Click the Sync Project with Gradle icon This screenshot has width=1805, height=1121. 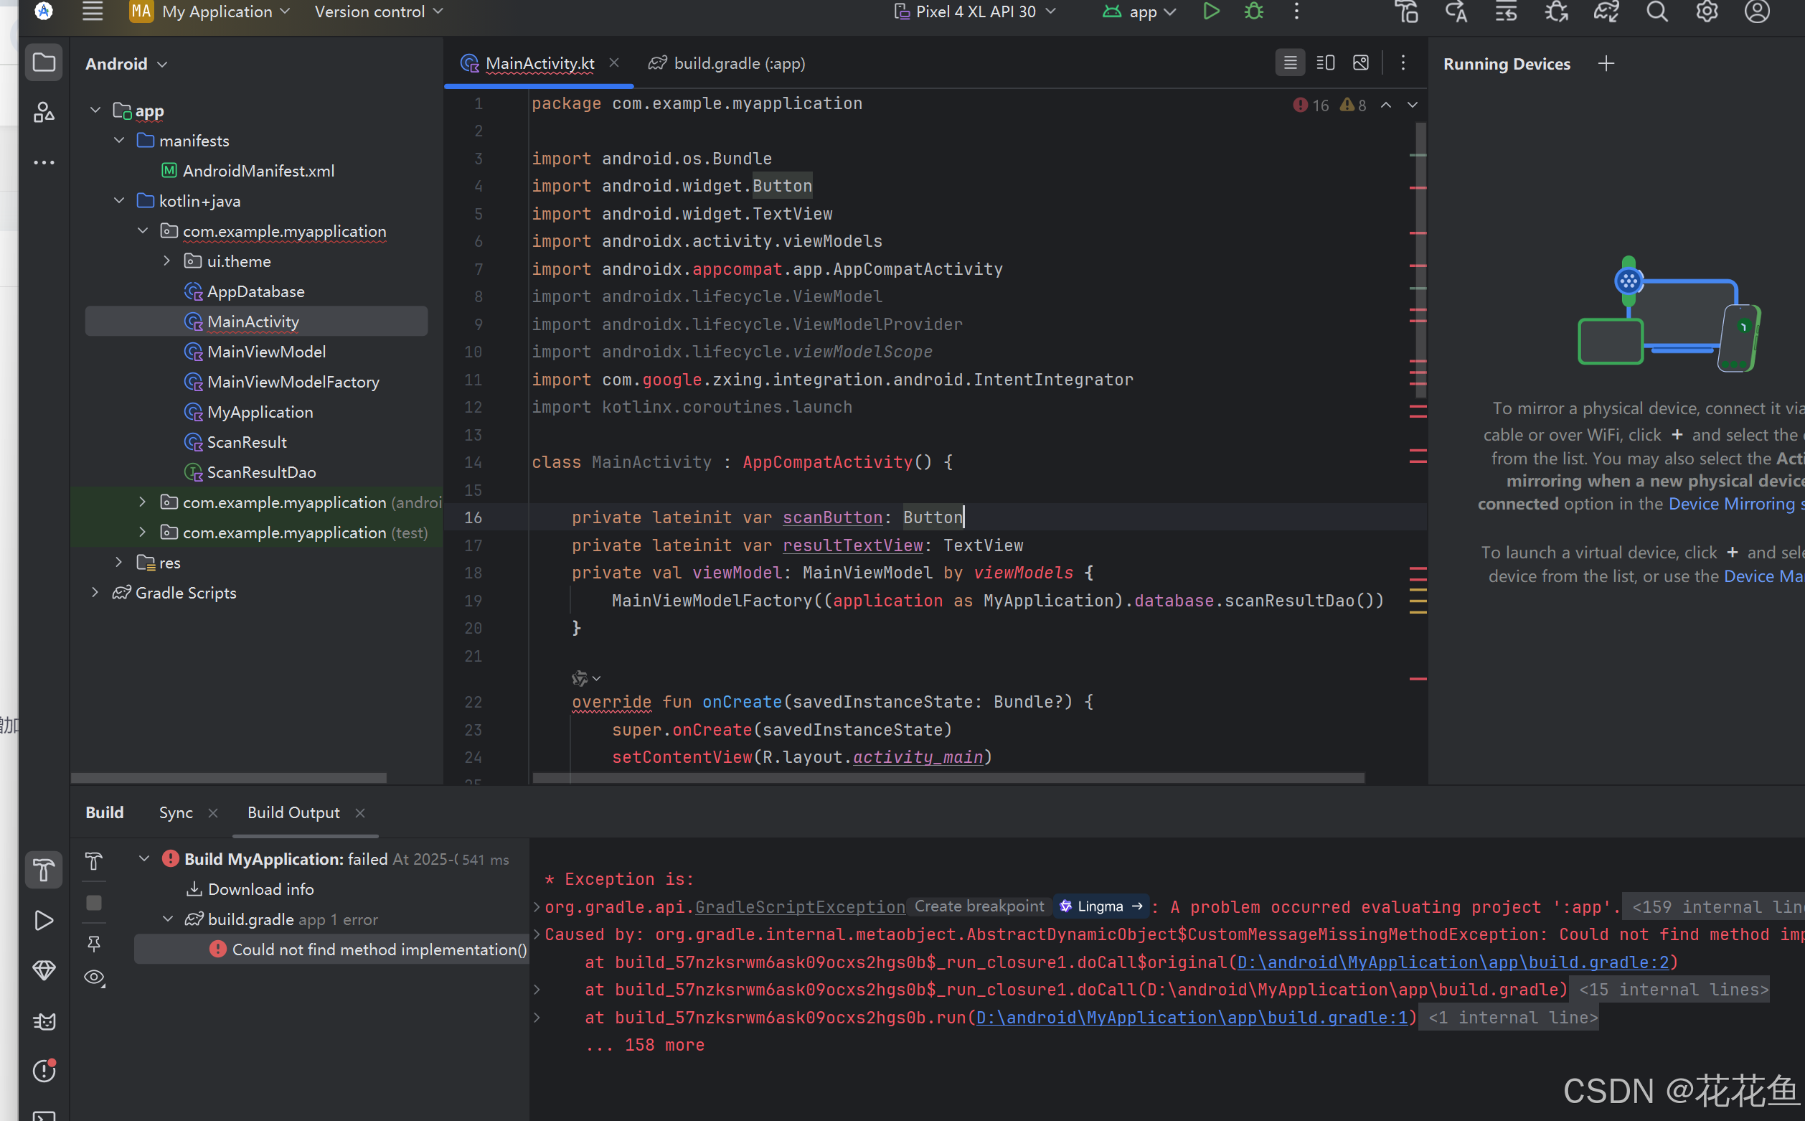pyautogui.click(x=1606, y=11)
